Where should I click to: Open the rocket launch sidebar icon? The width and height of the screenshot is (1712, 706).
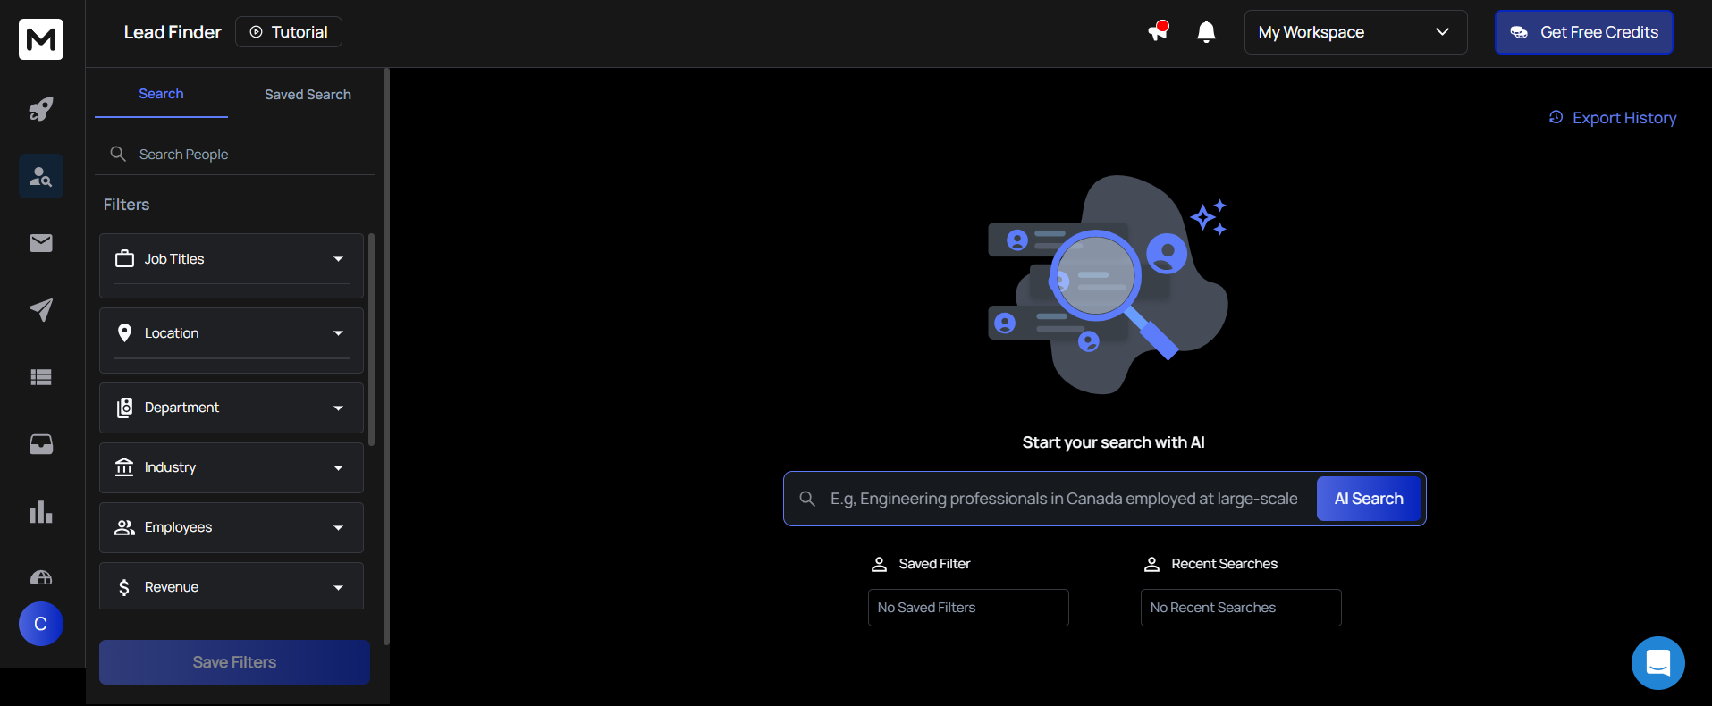(41, 109)
